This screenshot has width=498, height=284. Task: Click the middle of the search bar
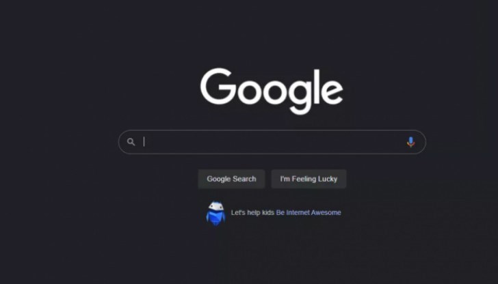272,142
